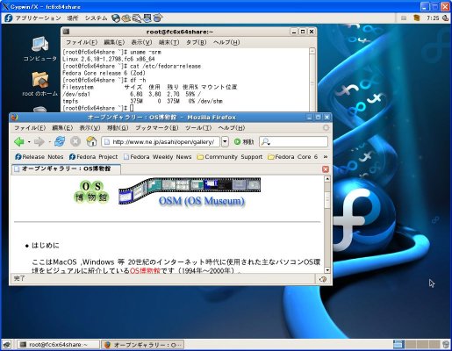Show more bookmarks toolbar chevron
452x351 pixels.
326,157
